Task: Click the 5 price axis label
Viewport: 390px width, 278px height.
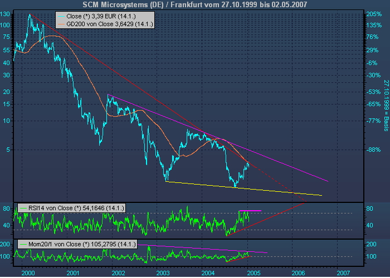Action: tap(8, 150)
